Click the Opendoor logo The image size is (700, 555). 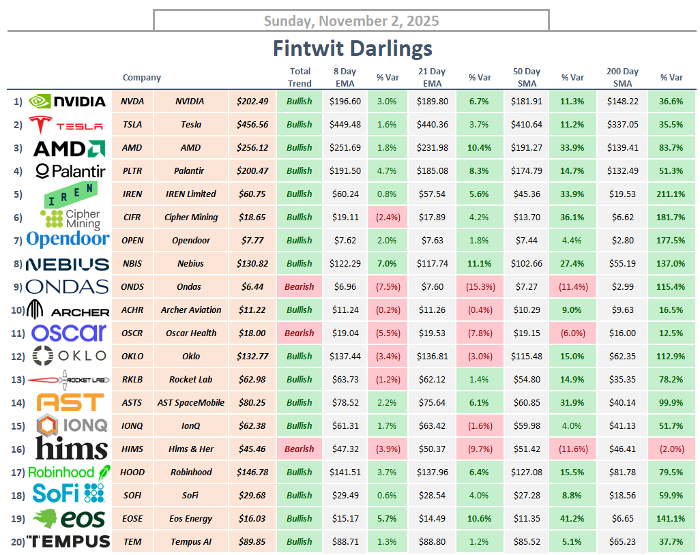(x=68, y=239)
